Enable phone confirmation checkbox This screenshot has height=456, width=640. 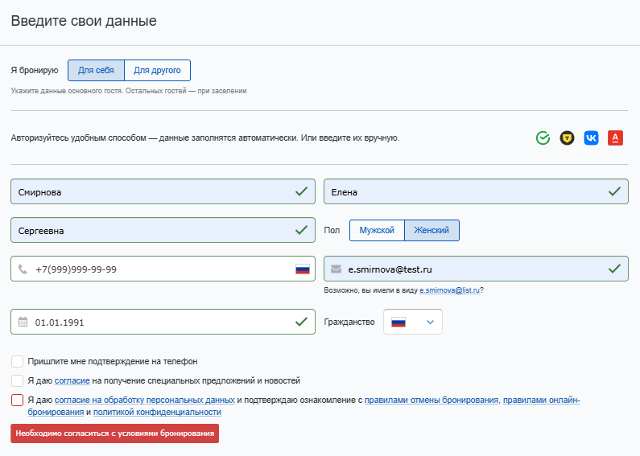pos(18,362)
